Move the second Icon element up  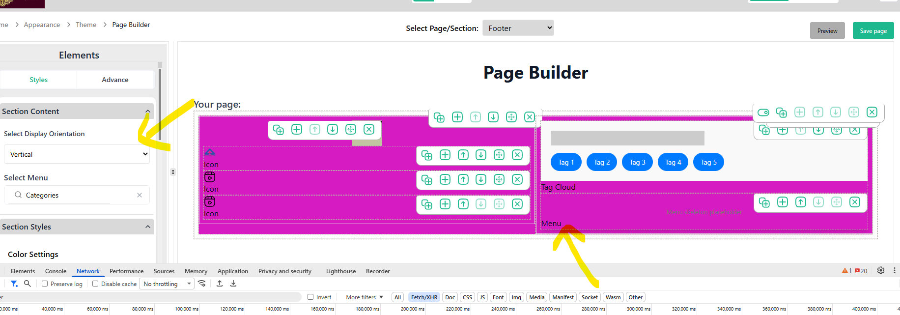click(x=463, y=179)
